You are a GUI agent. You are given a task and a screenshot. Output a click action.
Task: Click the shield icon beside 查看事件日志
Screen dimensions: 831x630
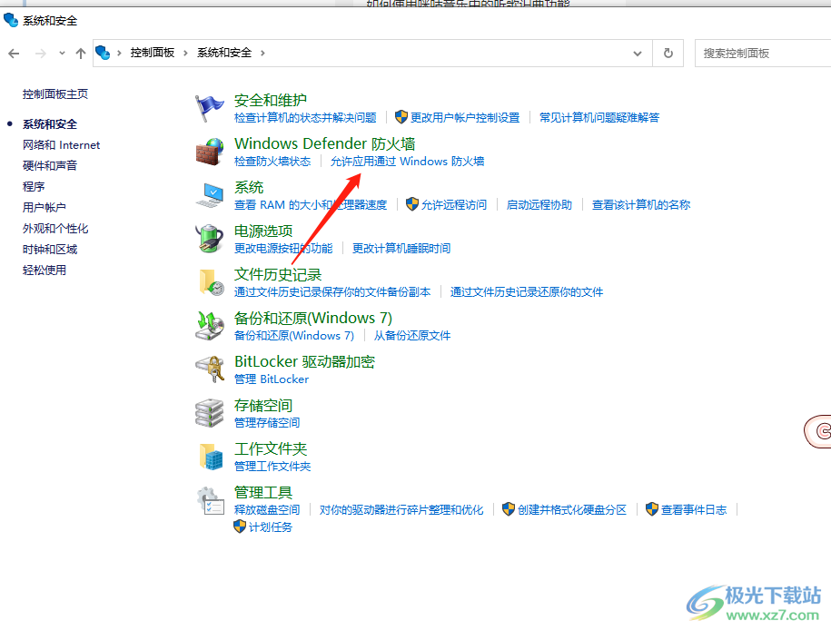coord(652,509)
